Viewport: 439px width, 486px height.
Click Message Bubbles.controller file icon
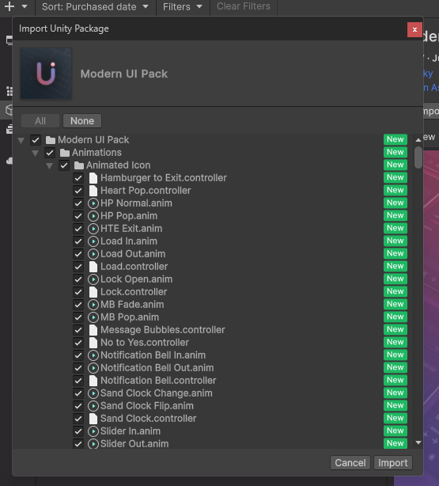(x=93, y=330)
